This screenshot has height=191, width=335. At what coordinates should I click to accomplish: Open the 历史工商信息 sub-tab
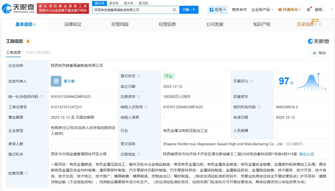38,52
